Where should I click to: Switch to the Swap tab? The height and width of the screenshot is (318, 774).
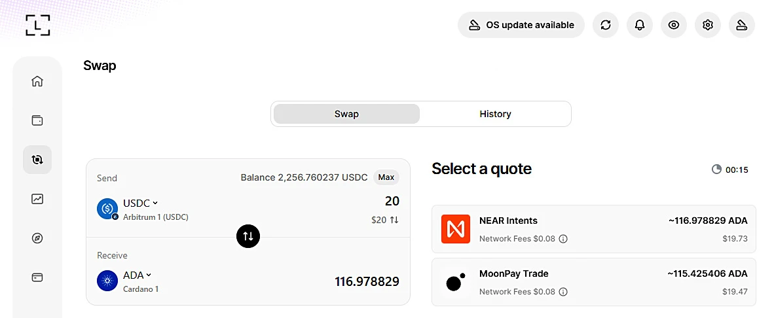point(346,114)
